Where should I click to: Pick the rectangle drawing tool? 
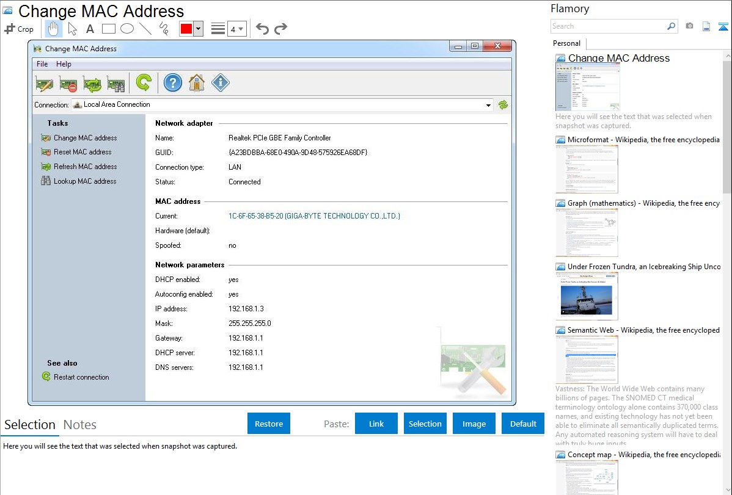tap(109, 29)
